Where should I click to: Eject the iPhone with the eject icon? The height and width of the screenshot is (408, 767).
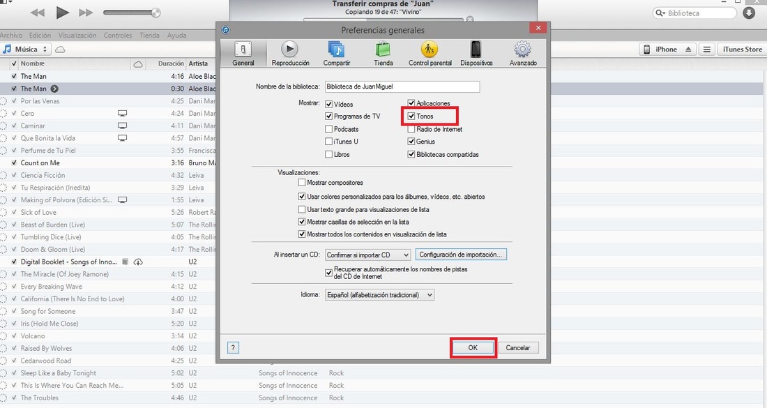tap(688, 50)
